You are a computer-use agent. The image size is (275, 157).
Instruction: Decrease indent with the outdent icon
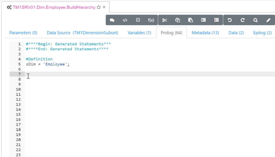(216, 20)
